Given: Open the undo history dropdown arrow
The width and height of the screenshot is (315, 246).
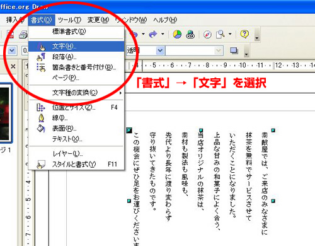Looking at the screenshot, I should 143,34.
